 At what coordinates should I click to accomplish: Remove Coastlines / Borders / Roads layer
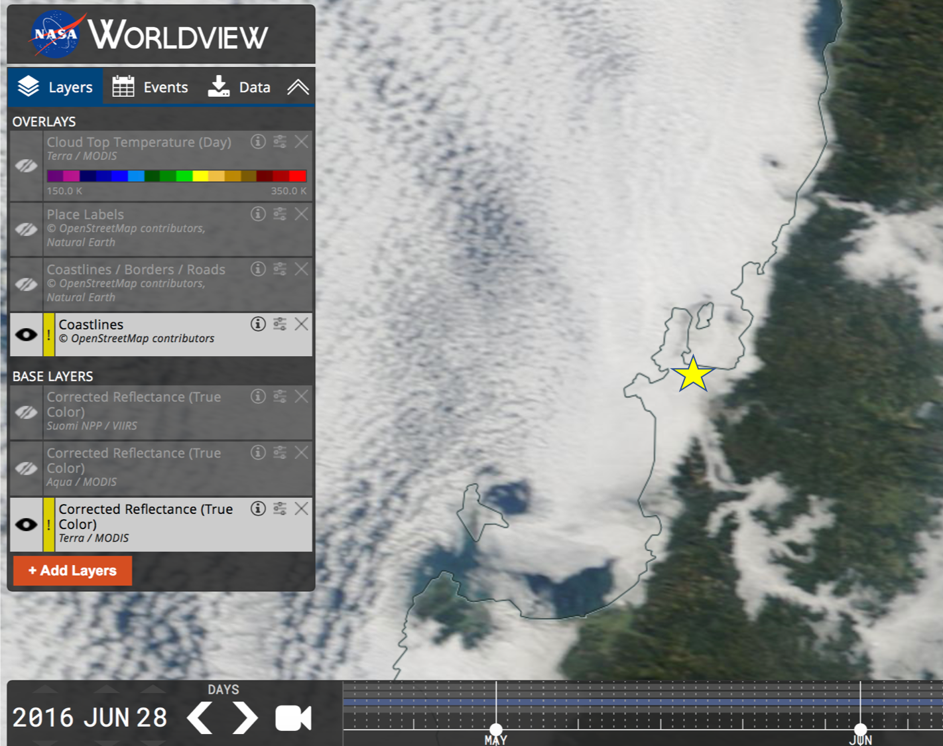[302, 269]
